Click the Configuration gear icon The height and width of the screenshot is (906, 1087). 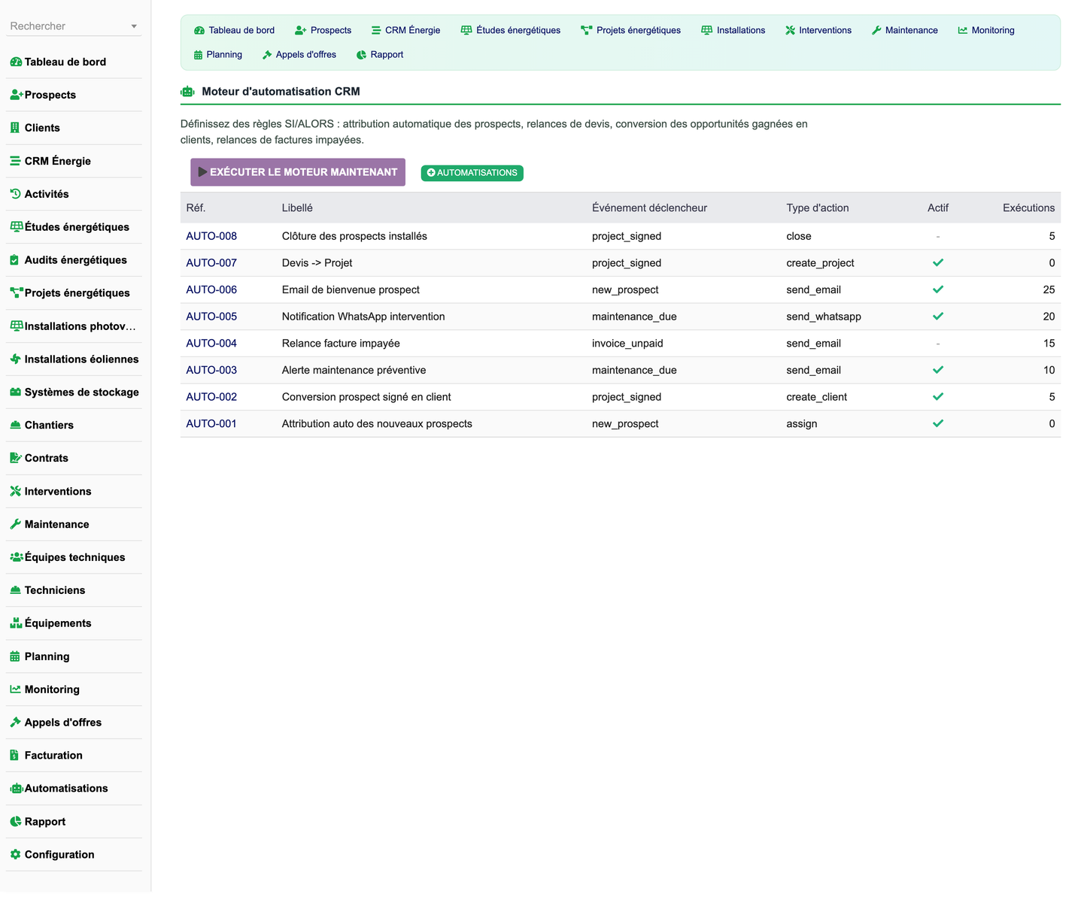15,855
